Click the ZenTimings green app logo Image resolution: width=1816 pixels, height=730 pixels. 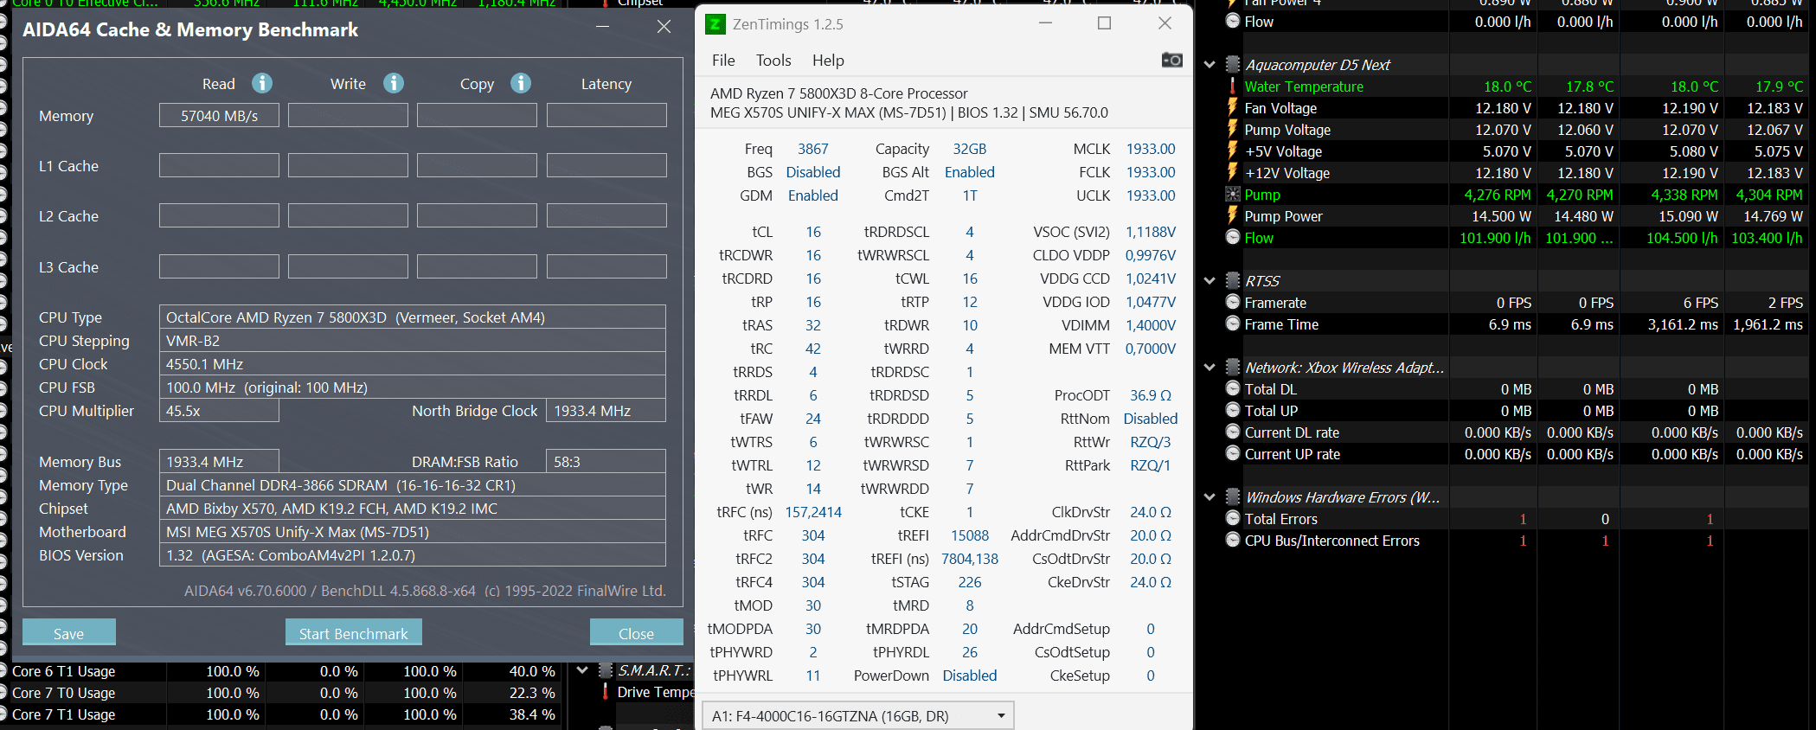(715, 24)
